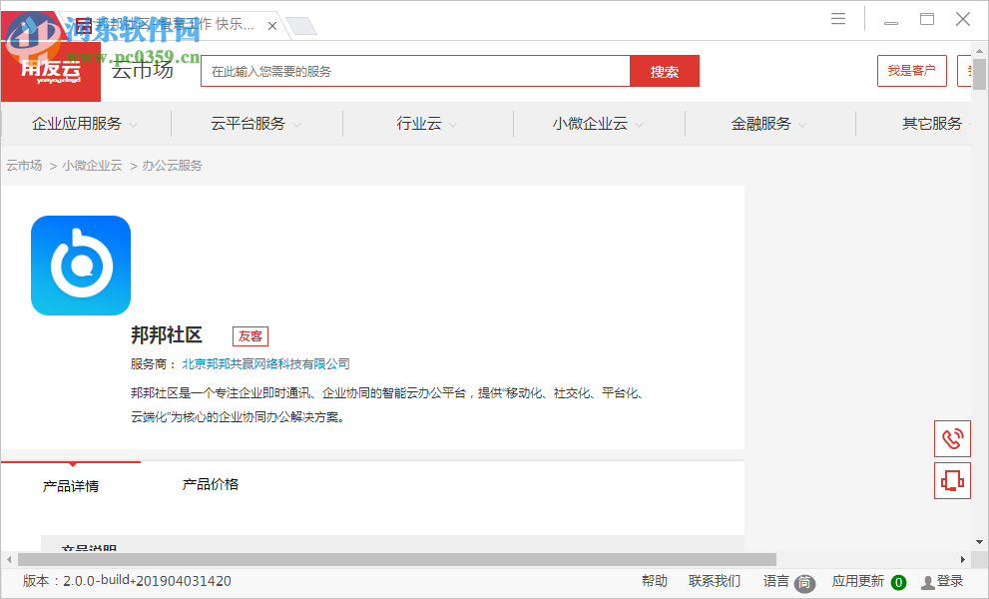Image resolution: width=989 pixels, height=599 pixels.
Task: Click 我是客户 in the top right
Action: (911, 71)
